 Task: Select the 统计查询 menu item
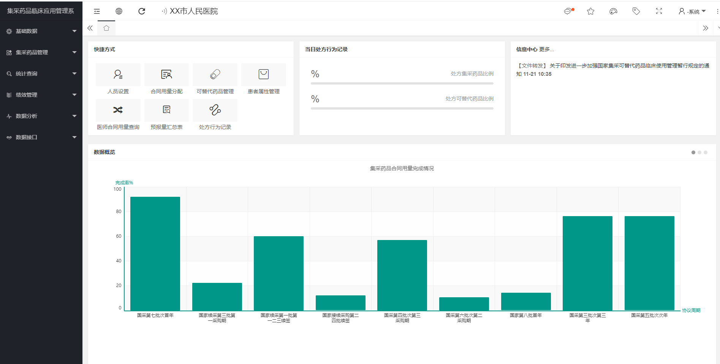(x=41, y=74)
